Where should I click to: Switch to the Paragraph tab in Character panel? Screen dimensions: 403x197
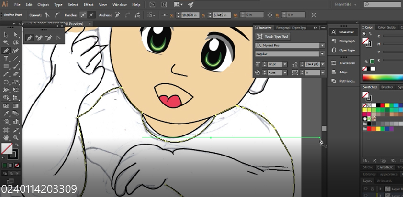click(x=283, y=28)
